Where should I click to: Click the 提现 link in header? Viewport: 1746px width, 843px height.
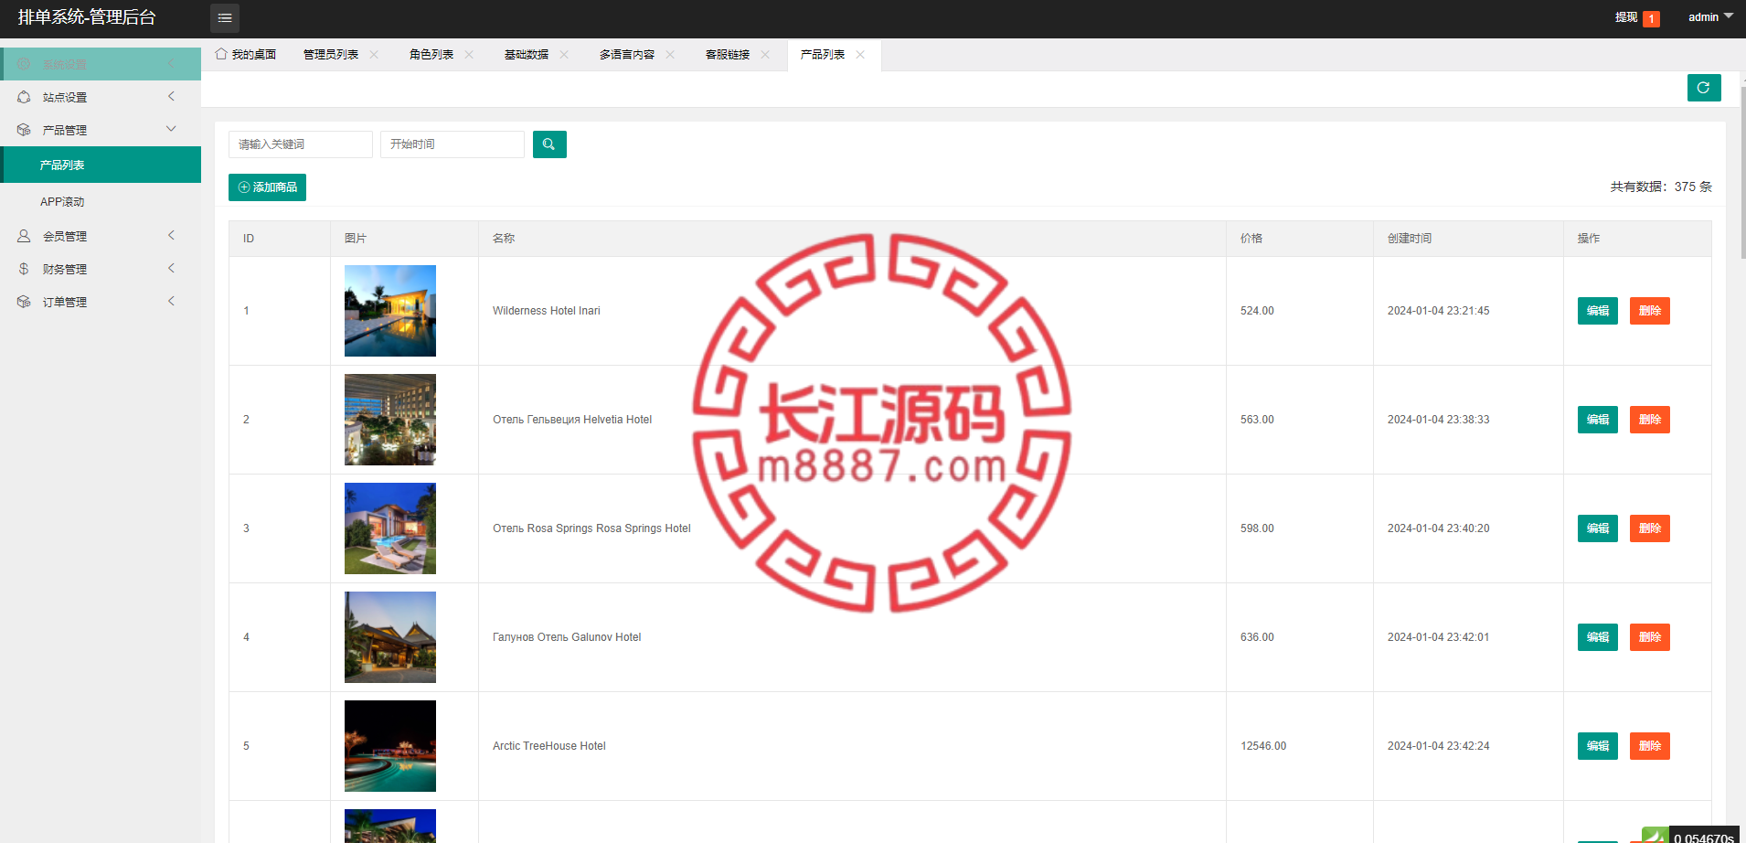pyautogui.click(x=1626, y=17)
